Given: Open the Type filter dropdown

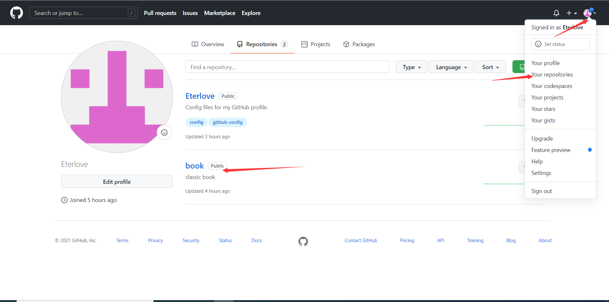Looking at the screenshot, I should (x=412, y=67).
